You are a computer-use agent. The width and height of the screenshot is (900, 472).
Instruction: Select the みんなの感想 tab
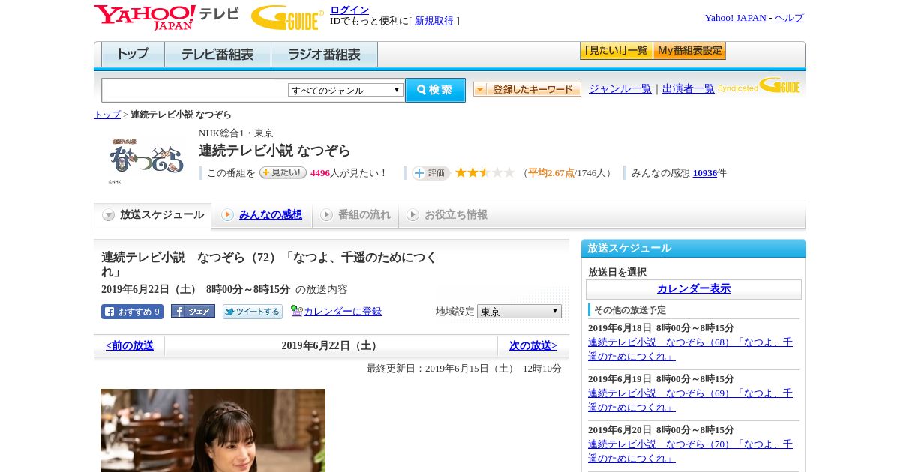262,215
